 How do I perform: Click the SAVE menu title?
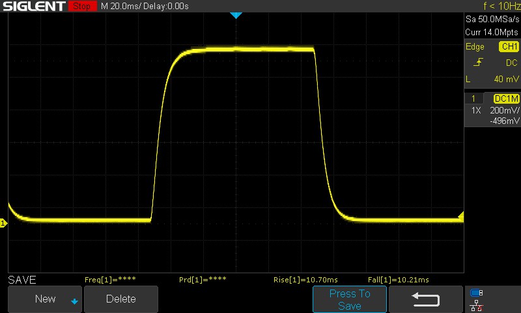coord(22,280)
